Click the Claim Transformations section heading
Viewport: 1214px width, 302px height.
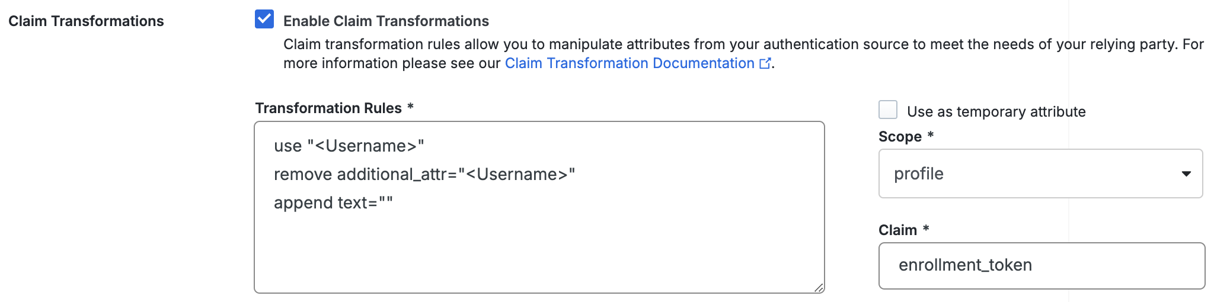86,21
